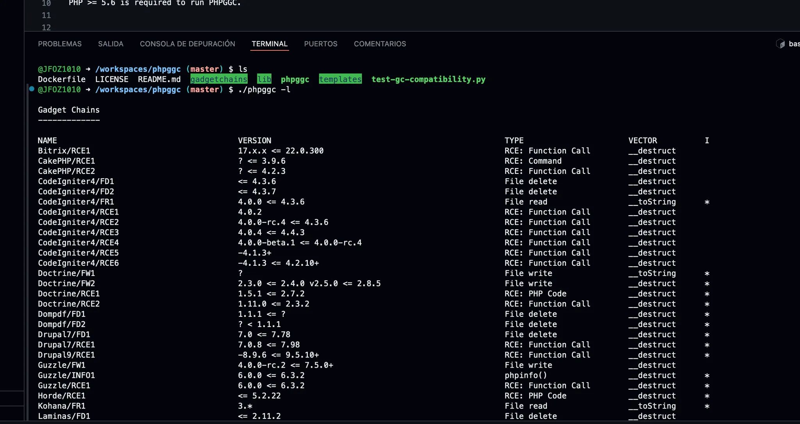
Task: Click the highlighted lib directory
Action: [264, 79]
